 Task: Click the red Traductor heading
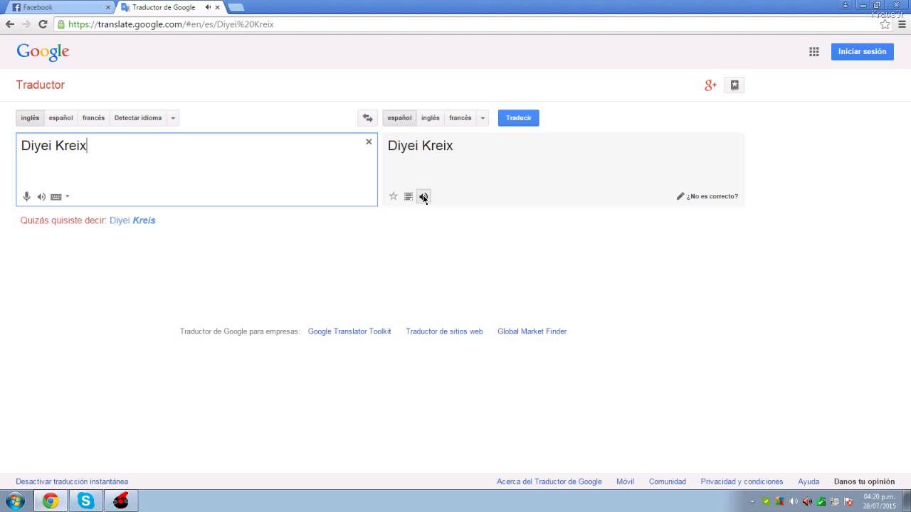click(40, 85)
